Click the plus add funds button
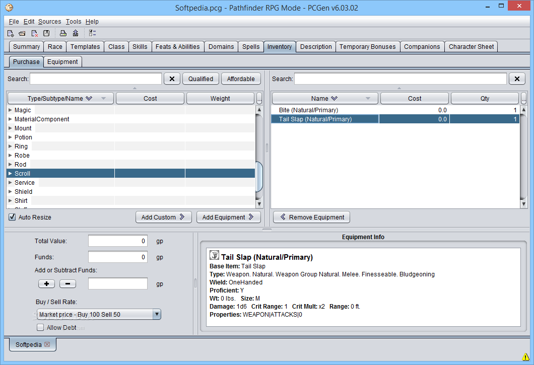 pos(47,283)
